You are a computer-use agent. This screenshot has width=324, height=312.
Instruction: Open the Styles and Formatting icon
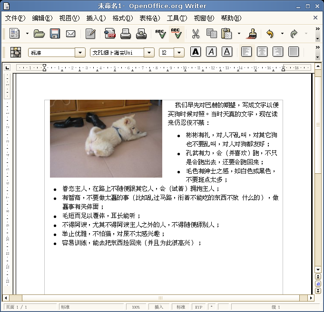point(16,52)
